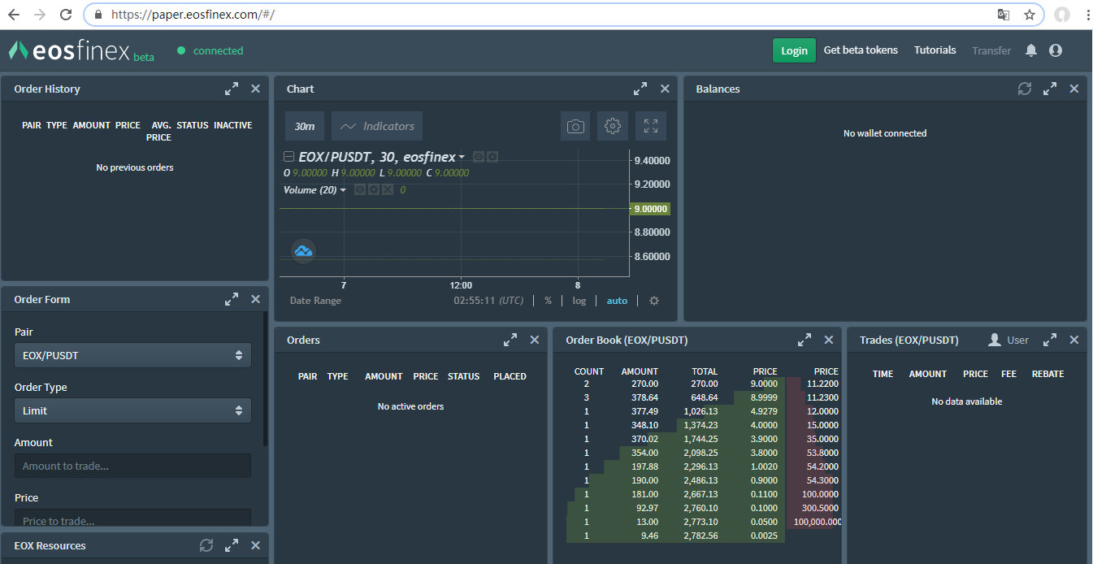This screenshot has height=564, width=1093.
Task: Click the browser address bar URL
Action: (193, 15)
